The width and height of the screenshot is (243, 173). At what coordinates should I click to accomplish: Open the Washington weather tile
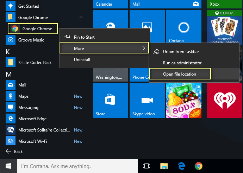111,75
